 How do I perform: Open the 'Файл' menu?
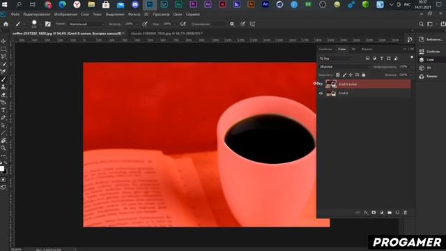15,14
